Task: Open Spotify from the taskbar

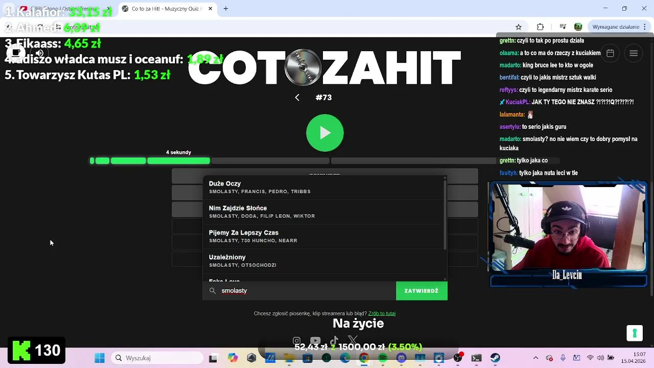Action: pyautogui.click(x=383, y=358)
